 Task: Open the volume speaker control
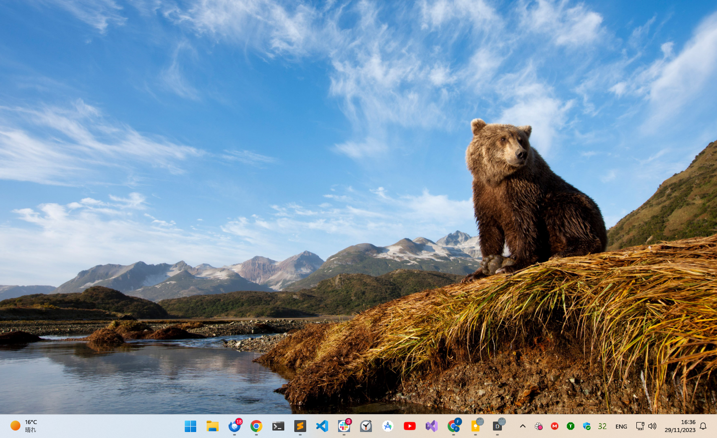click(652, 426)
